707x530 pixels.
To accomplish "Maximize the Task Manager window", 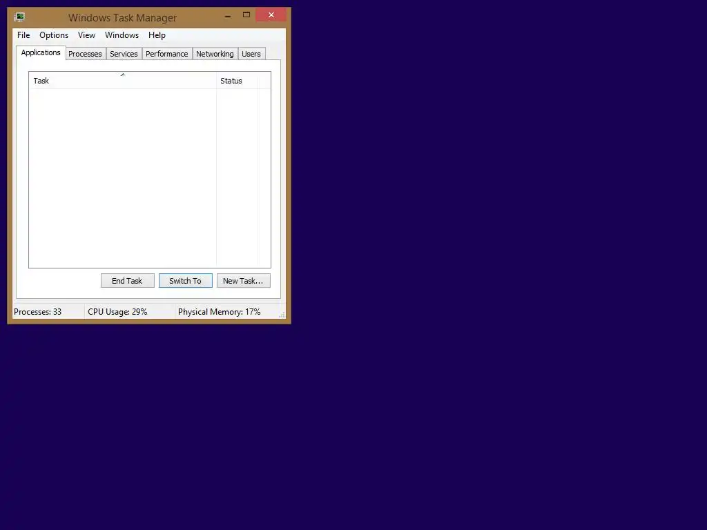I will click(246, 15).
